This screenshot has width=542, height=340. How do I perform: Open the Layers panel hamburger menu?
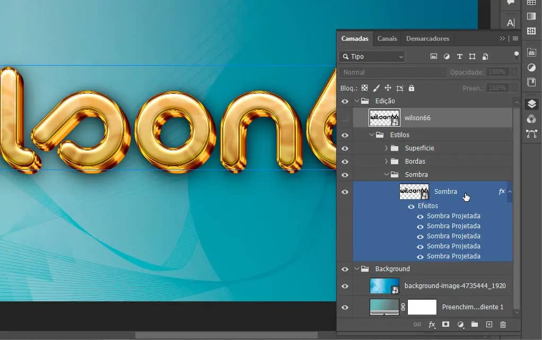tap(515, 39)
